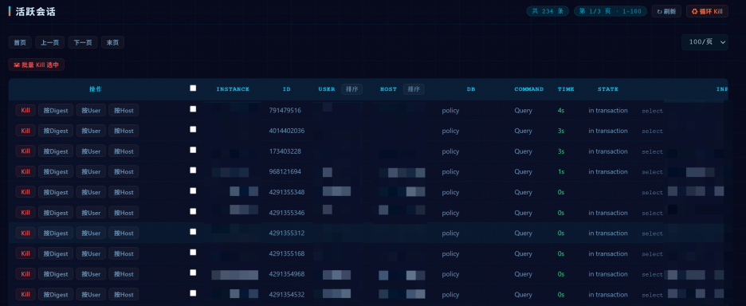Click 按Host for session 4291354532
The height and width of the screenshot is (306, 746).
tap(124, 295)
